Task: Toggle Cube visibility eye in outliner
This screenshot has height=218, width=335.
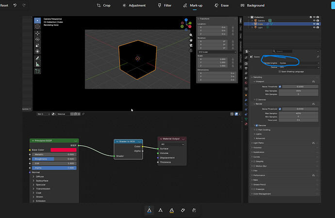Action: 314,24
